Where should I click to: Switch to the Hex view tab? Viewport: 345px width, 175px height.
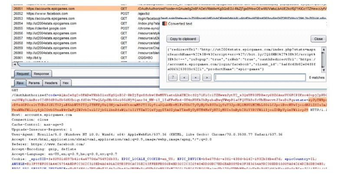pos(66,83)
